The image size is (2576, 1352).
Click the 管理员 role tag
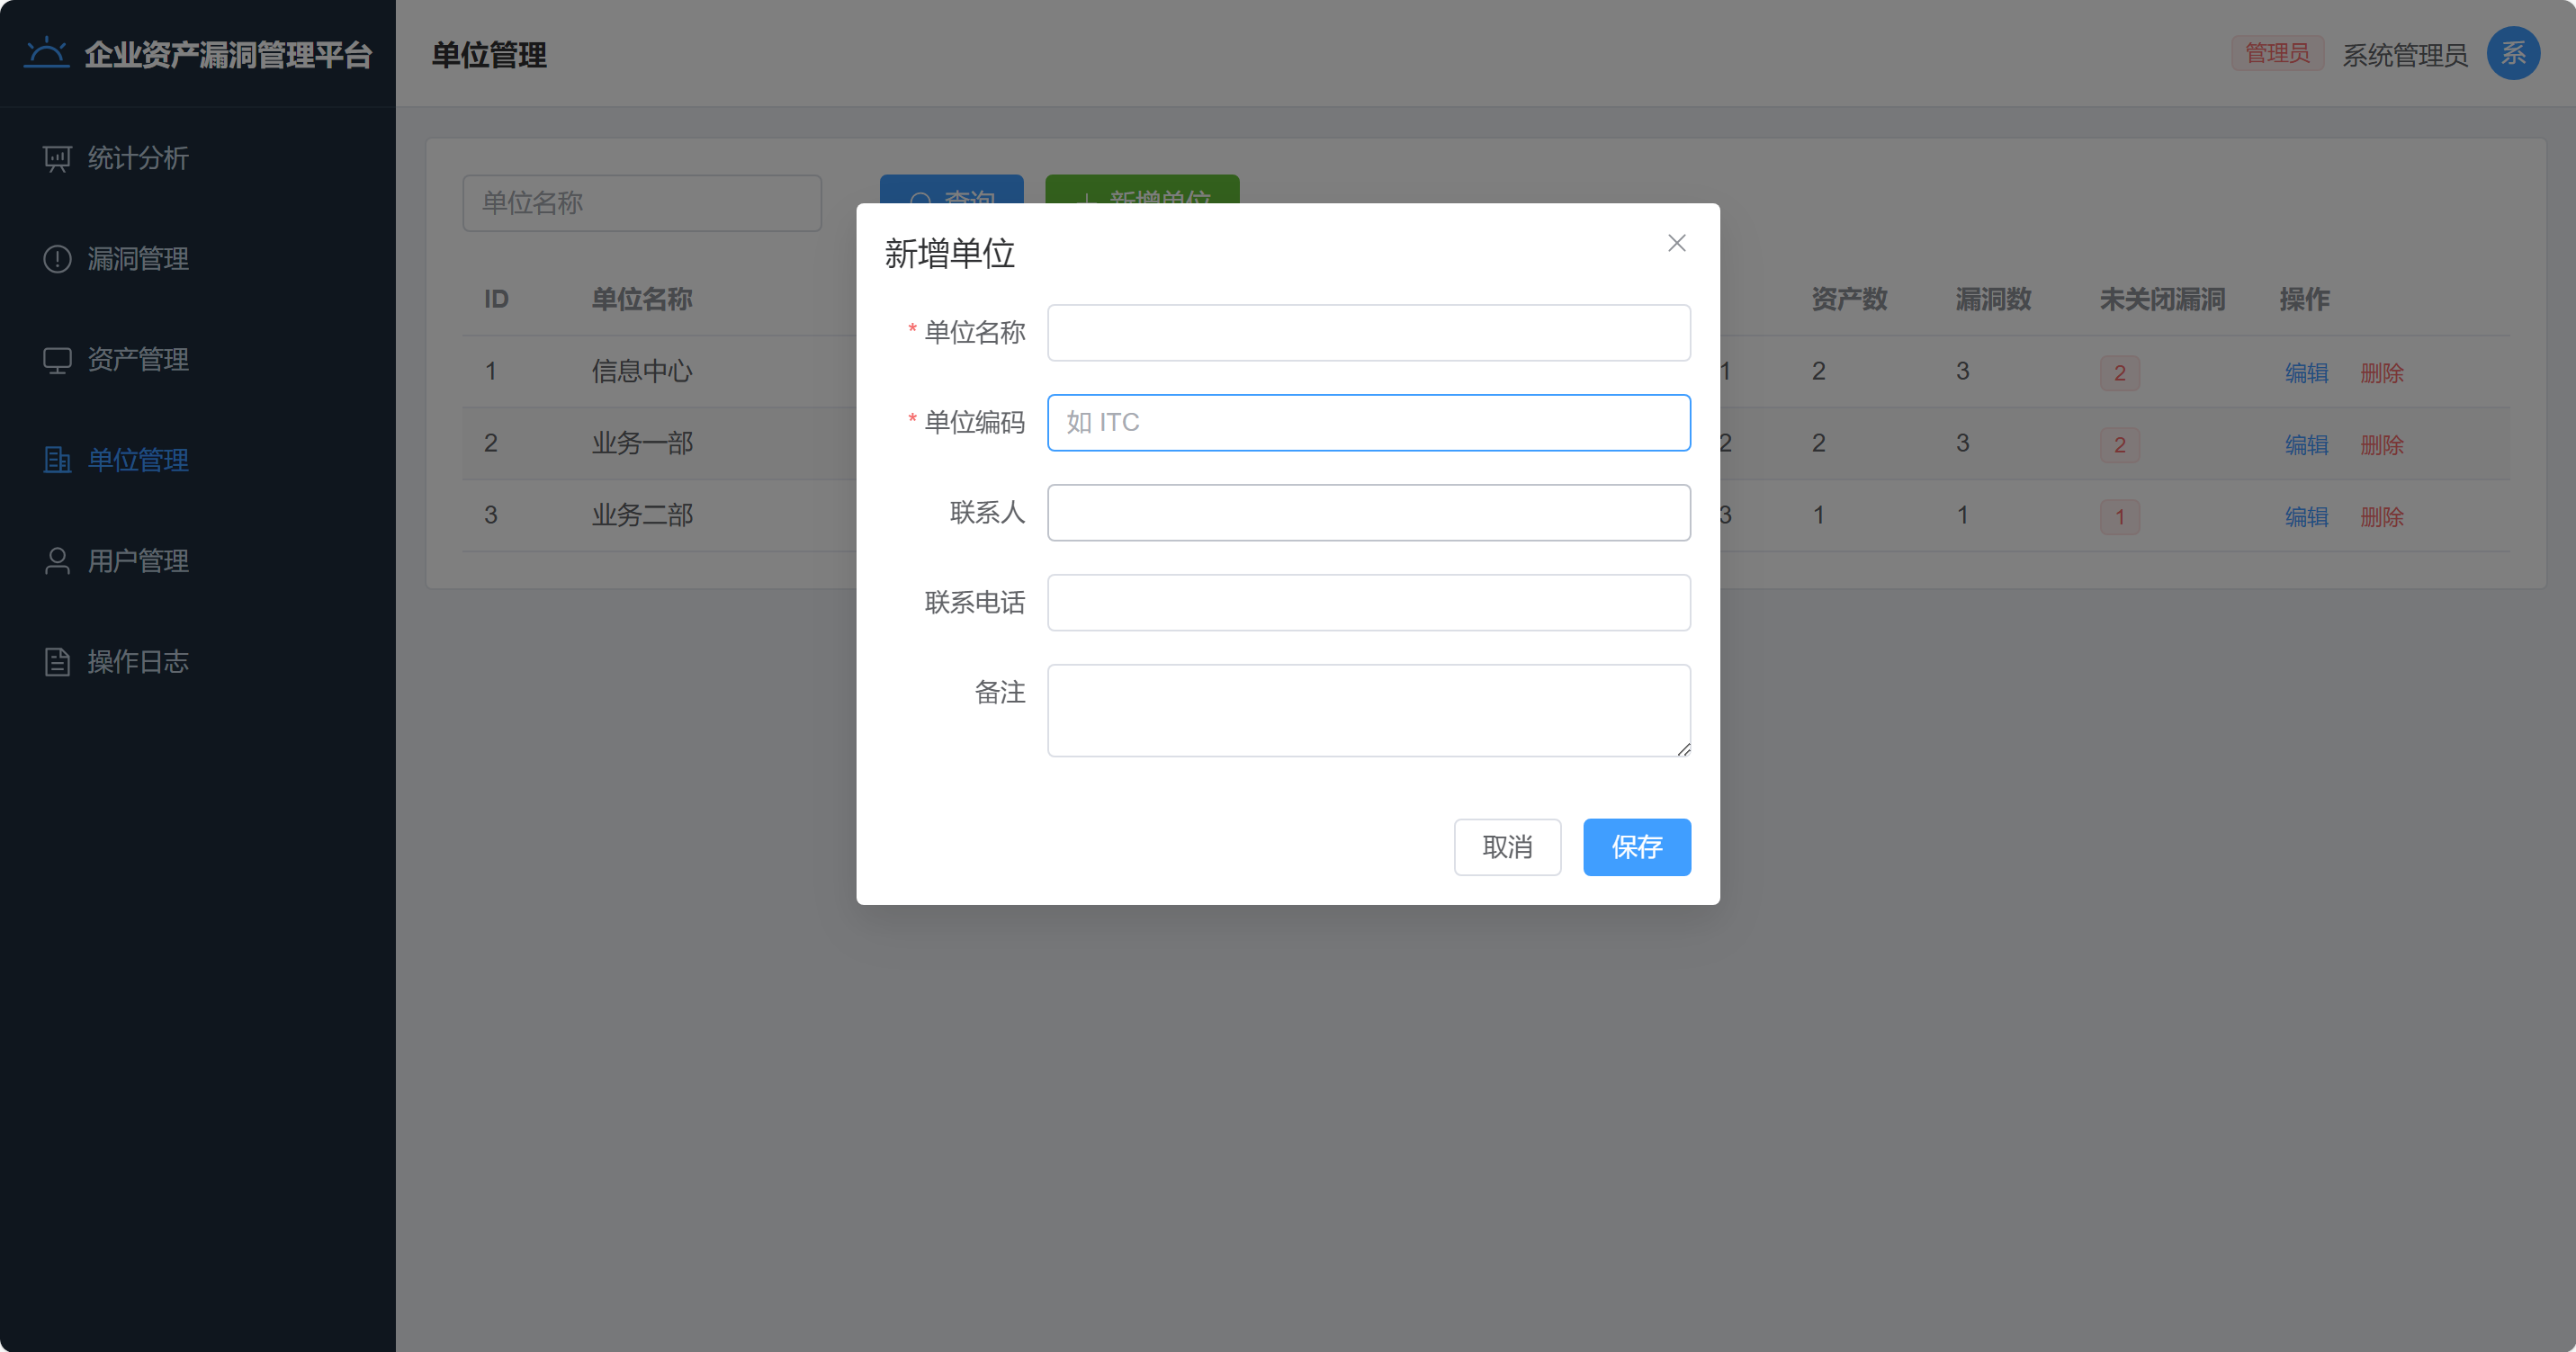(x=2277, y=53)
